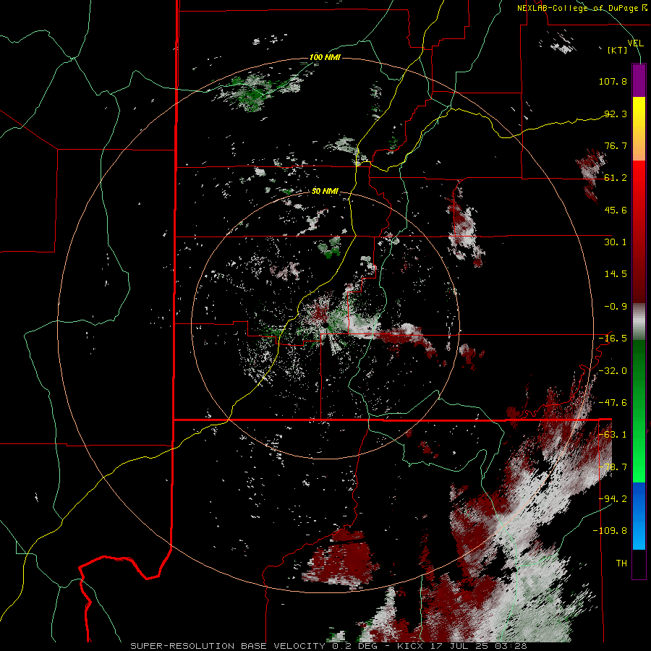This screenshot has width=651, height=651.
Task: Click the -109.8 velocity scale value
Action: tap(610, 531)
